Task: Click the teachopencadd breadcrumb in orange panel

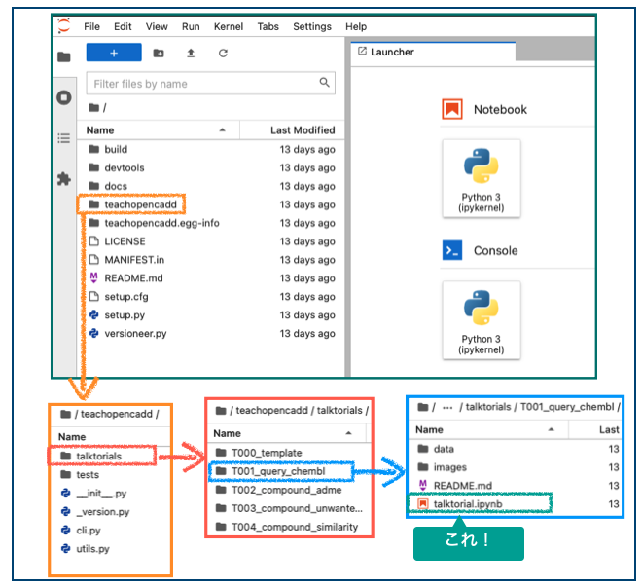Action: [117, 414]
